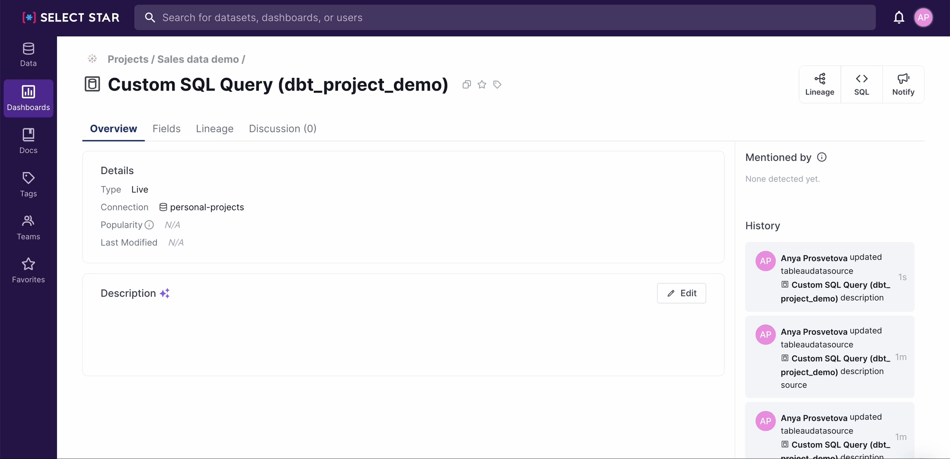Screen dimensions: 950x459
Task: Click the Notify toolbar button
Action: [903, 85]
